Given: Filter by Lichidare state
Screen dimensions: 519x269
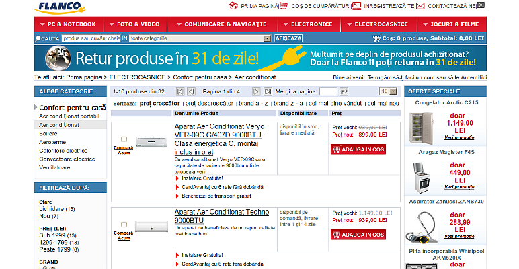Looking at the screenshot, I should coord(57,209).
